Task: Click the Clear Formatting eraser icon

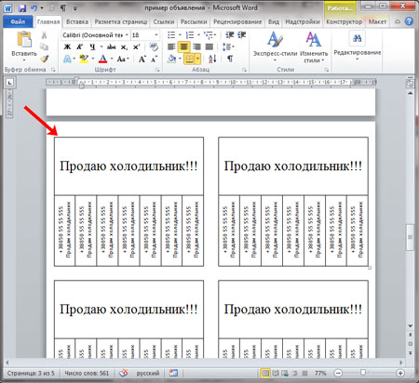Action: point(154,46)
